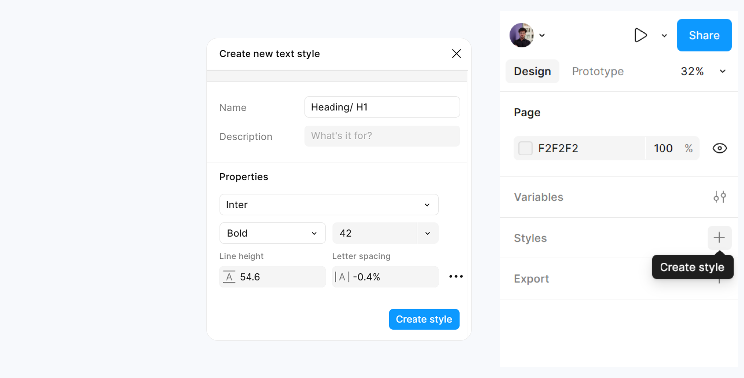
Task: Click the plus icon beside Export
Action: (719, 279)
